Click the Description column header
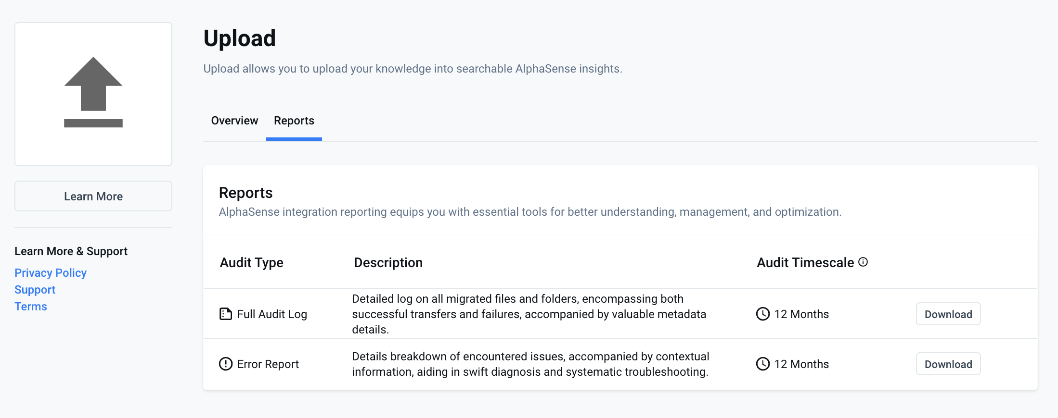The height and width of the screenshot is (418, 1058). (388, 262)
